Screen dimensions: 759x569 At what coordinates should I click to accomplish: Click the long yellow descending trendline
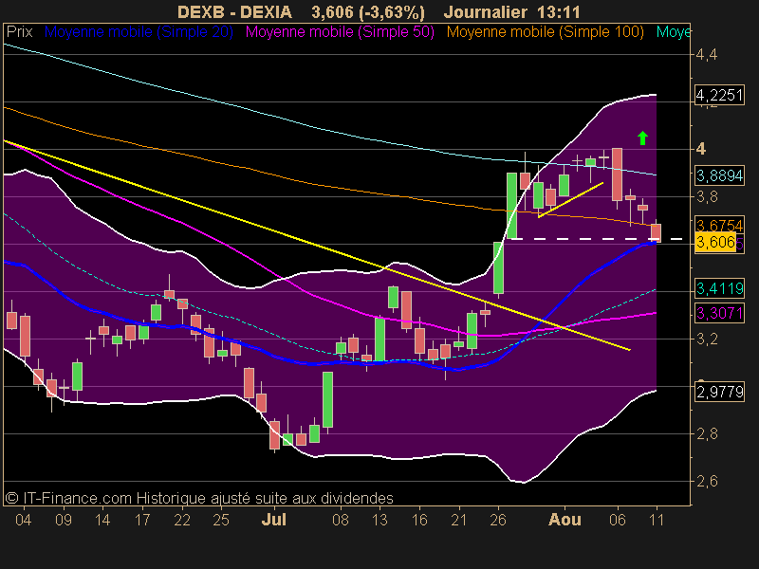point(317,245)
